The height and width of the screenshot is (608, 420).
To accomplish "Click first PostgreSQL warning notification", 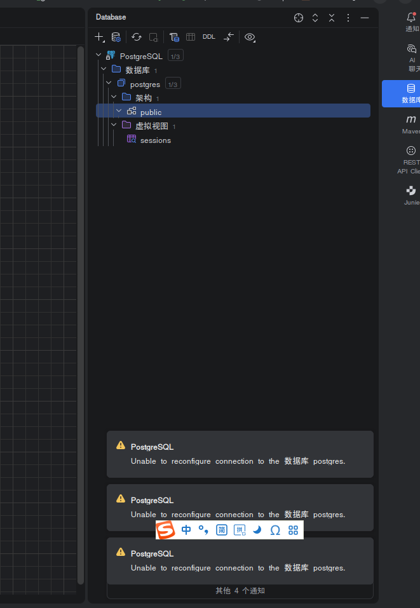I will (x=240, y=454).
